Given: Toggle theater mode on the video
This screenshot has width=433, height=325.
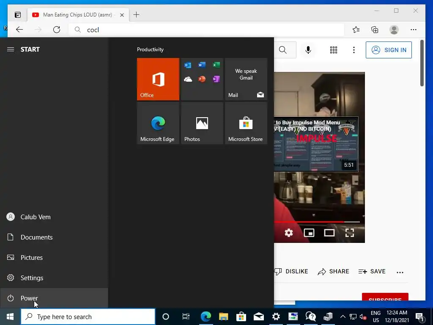Looking at the screenshot, I should click(329, 233).
